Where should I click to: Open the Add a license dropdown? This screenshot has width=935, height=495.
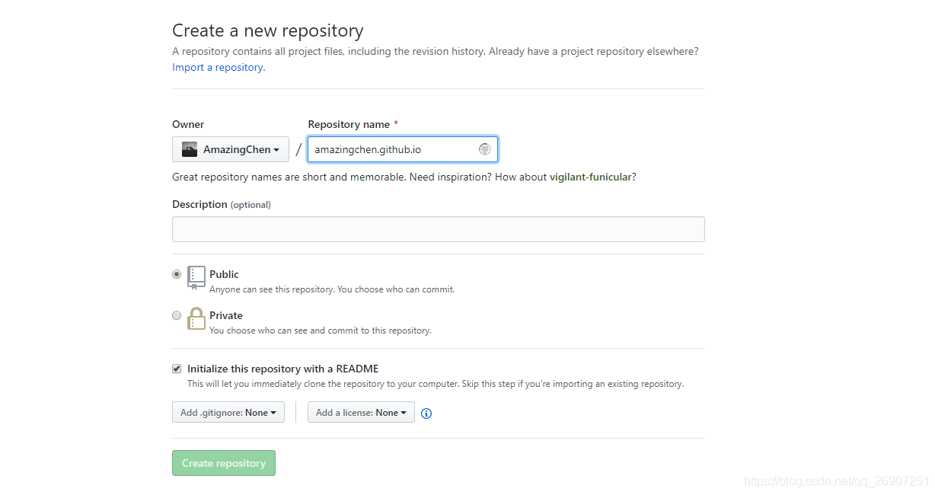click(361, 412)
